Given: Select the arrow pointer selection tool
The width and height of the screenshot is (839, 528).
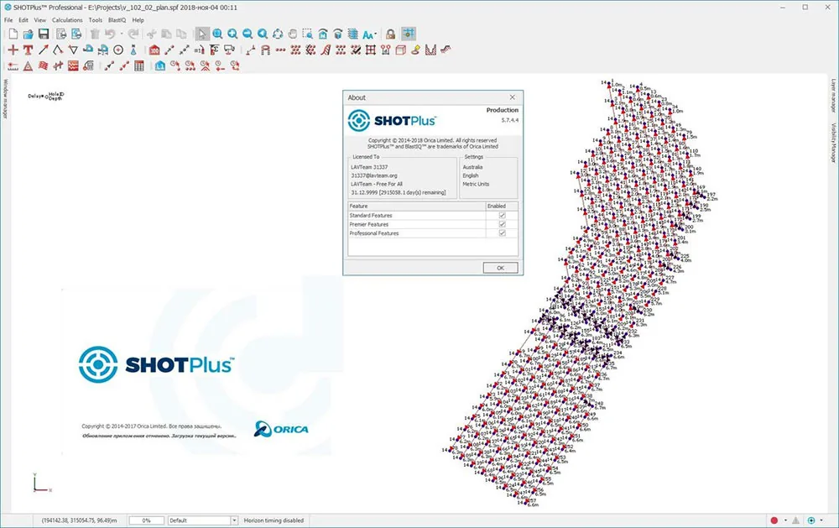Looking at the screenshot, I should point(201,34).
